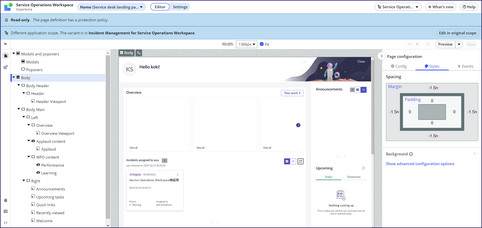Open the INC0010011 card three-dot menu
482x228 pixels.
click(x=177, y=175)
